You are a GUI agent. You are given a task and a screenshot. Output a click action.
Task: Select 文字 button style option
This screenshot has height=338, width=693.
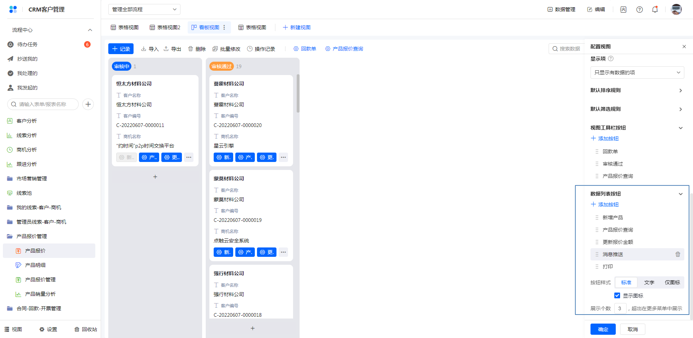[649, 282]
